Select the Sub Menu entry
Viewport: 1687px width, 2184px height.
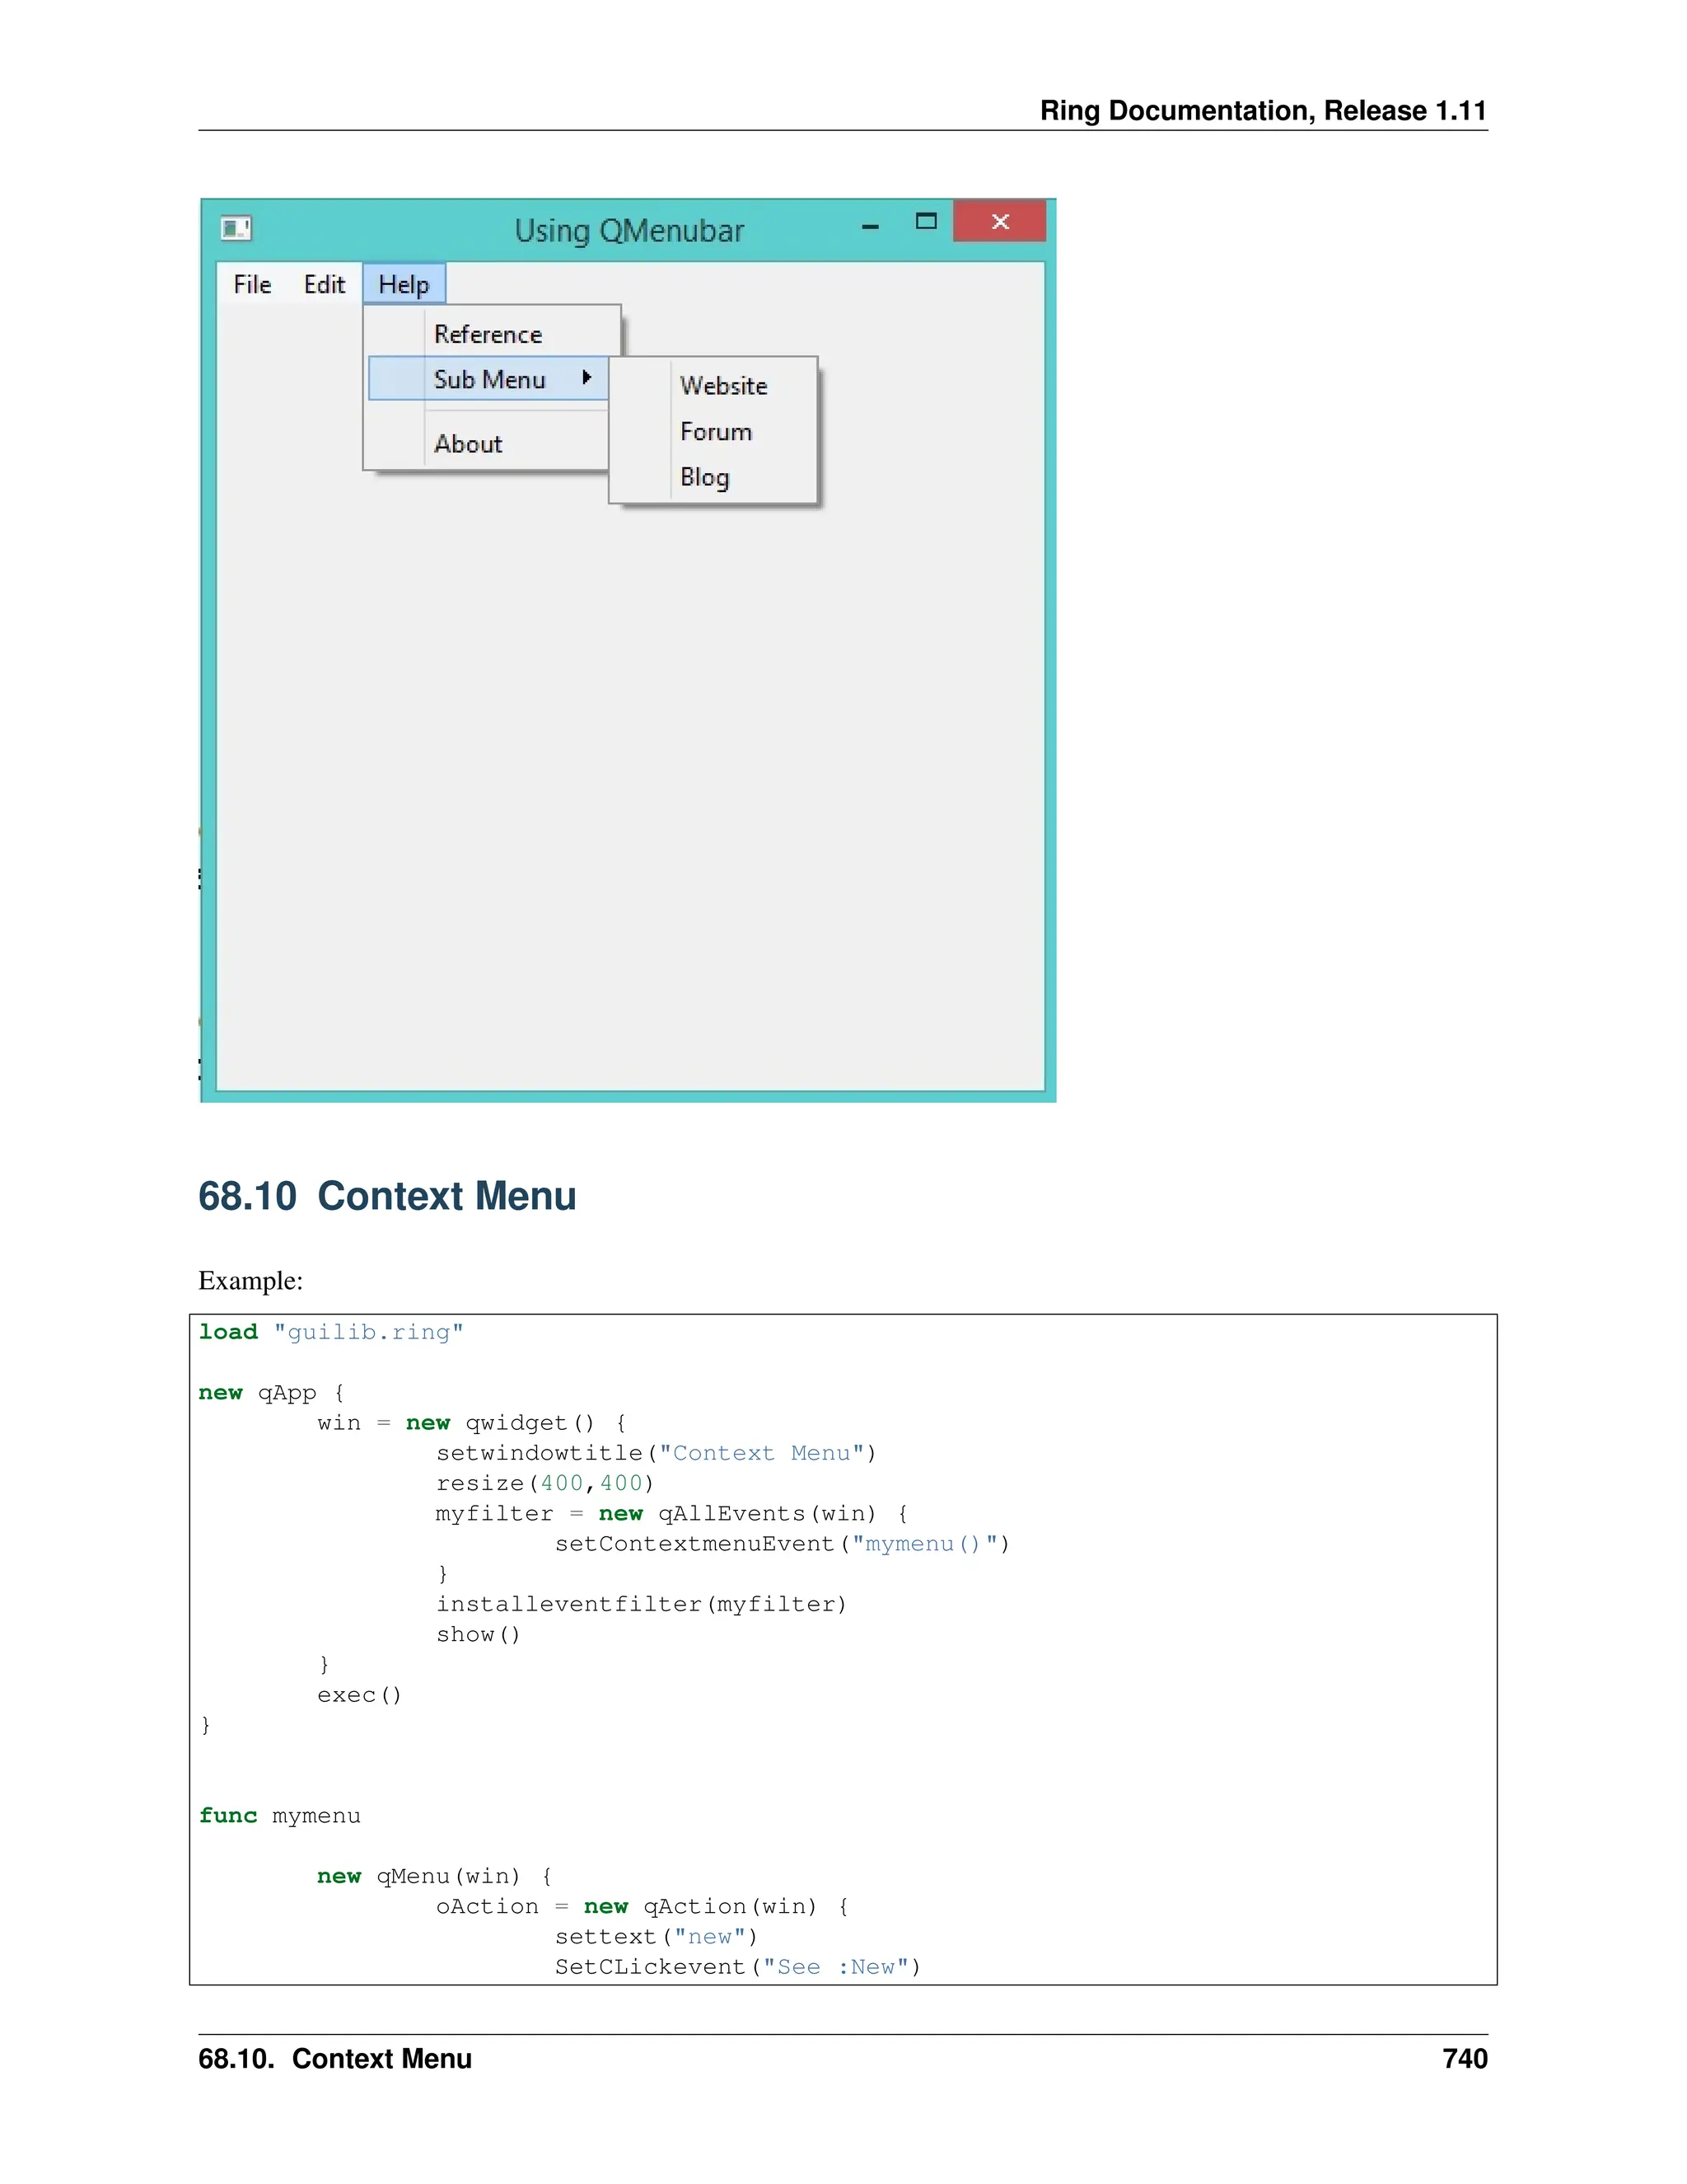[x=490, y=380]
